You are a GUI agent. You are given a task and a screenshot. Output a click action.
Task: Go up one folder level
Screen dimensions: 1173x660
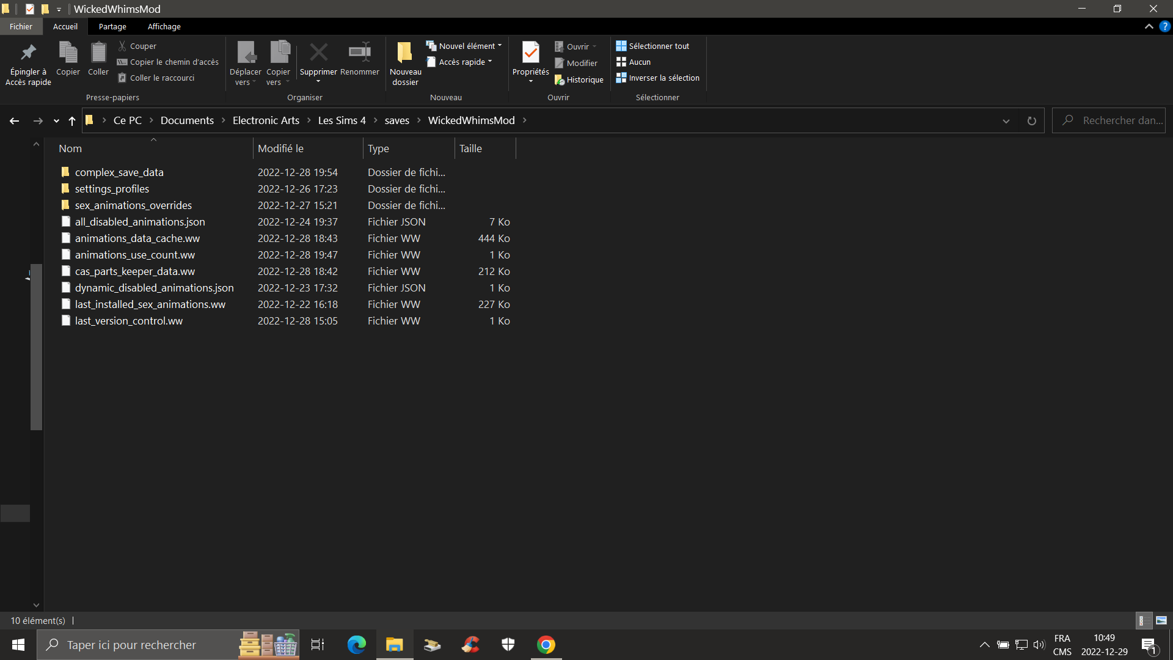pyautogui.click(x=72, y=121)
